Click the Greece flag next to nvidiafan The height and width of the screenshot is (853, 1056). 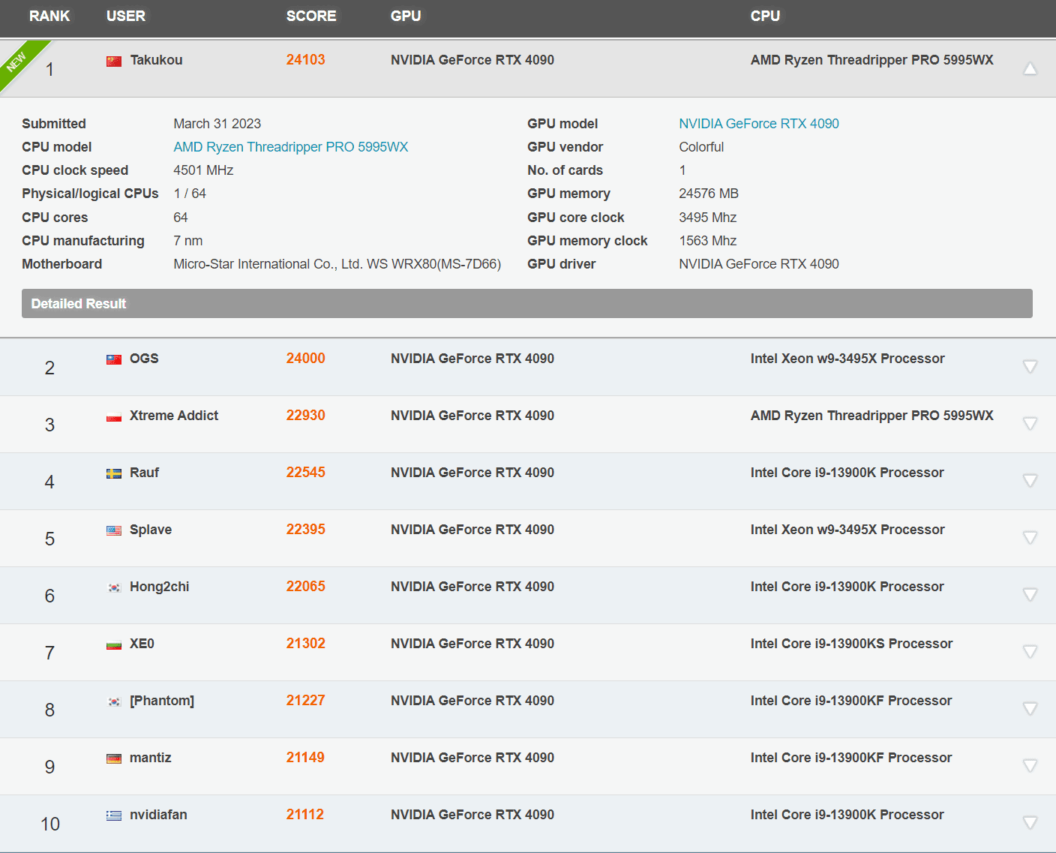114,815
